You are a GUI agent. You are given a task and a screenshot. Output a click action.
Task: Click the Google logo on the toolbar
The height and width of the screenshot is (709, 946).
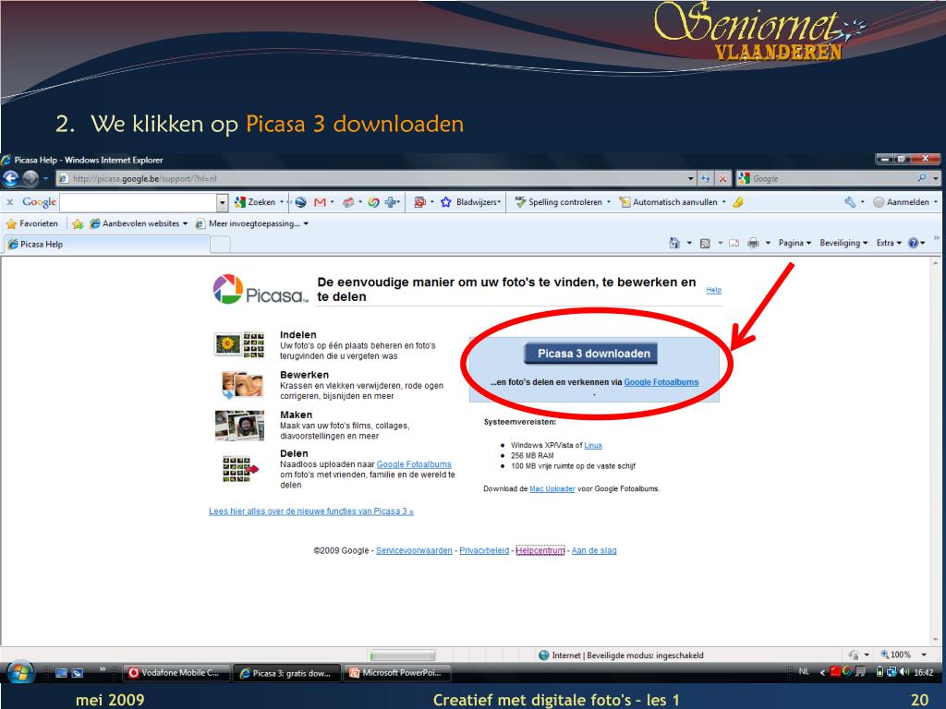point(39,202)
